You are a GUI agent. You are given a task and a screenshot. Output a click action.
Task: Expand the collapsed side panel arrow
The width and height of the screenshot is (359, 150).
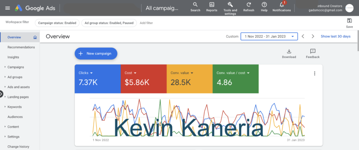point(1,94)
